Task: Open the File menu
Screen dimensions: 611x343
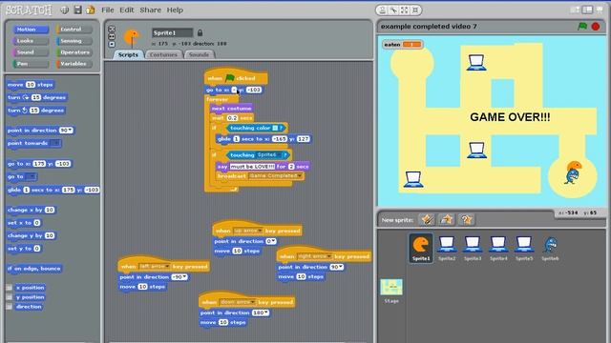Action: coord(108,10)
